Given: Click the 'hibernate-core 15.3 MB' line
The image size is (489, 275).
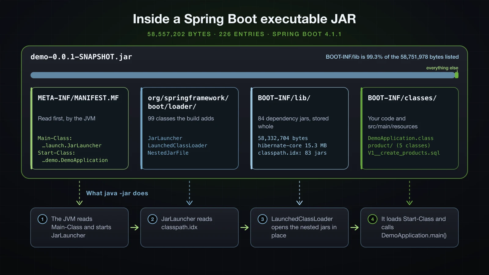Looking at the screenshot, I should (x=292, y=145).
